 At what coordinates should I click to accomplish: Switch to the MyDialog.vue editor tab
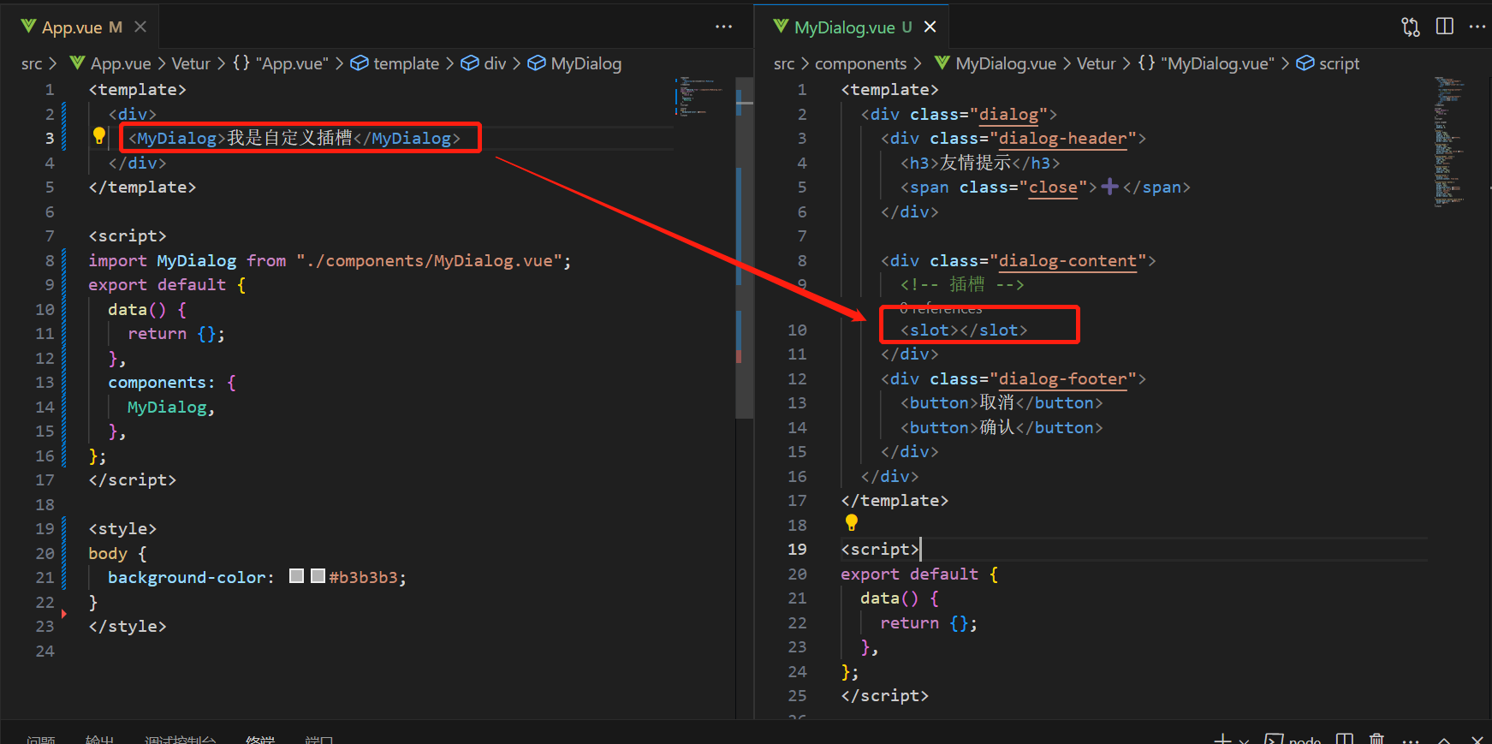click(x=853, y=27)
